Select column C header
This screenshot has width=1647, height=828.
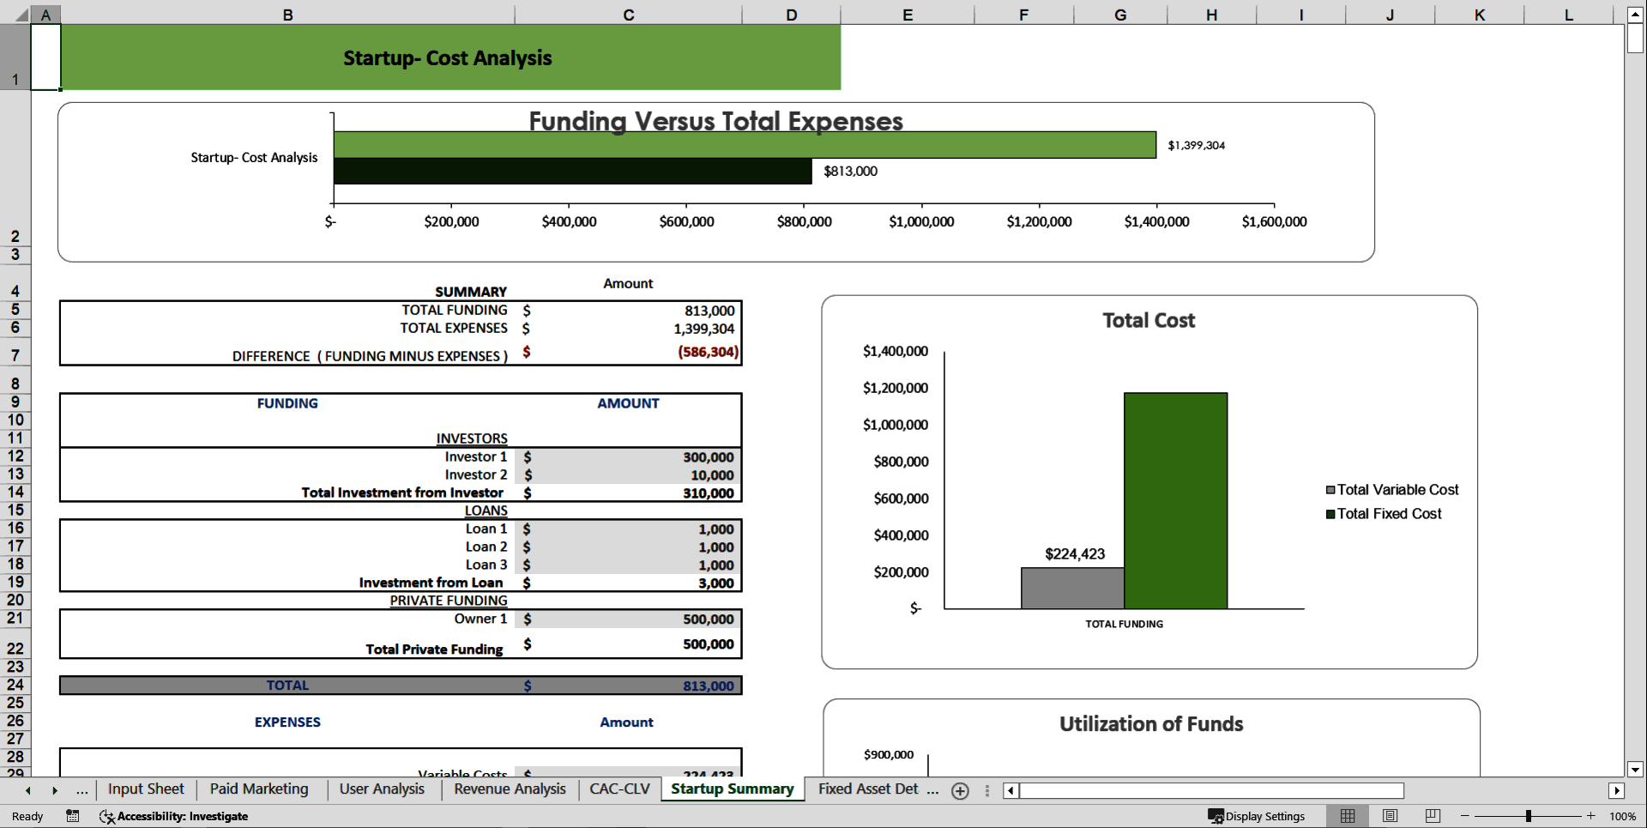pyautogui.click(x=628, y=15)
